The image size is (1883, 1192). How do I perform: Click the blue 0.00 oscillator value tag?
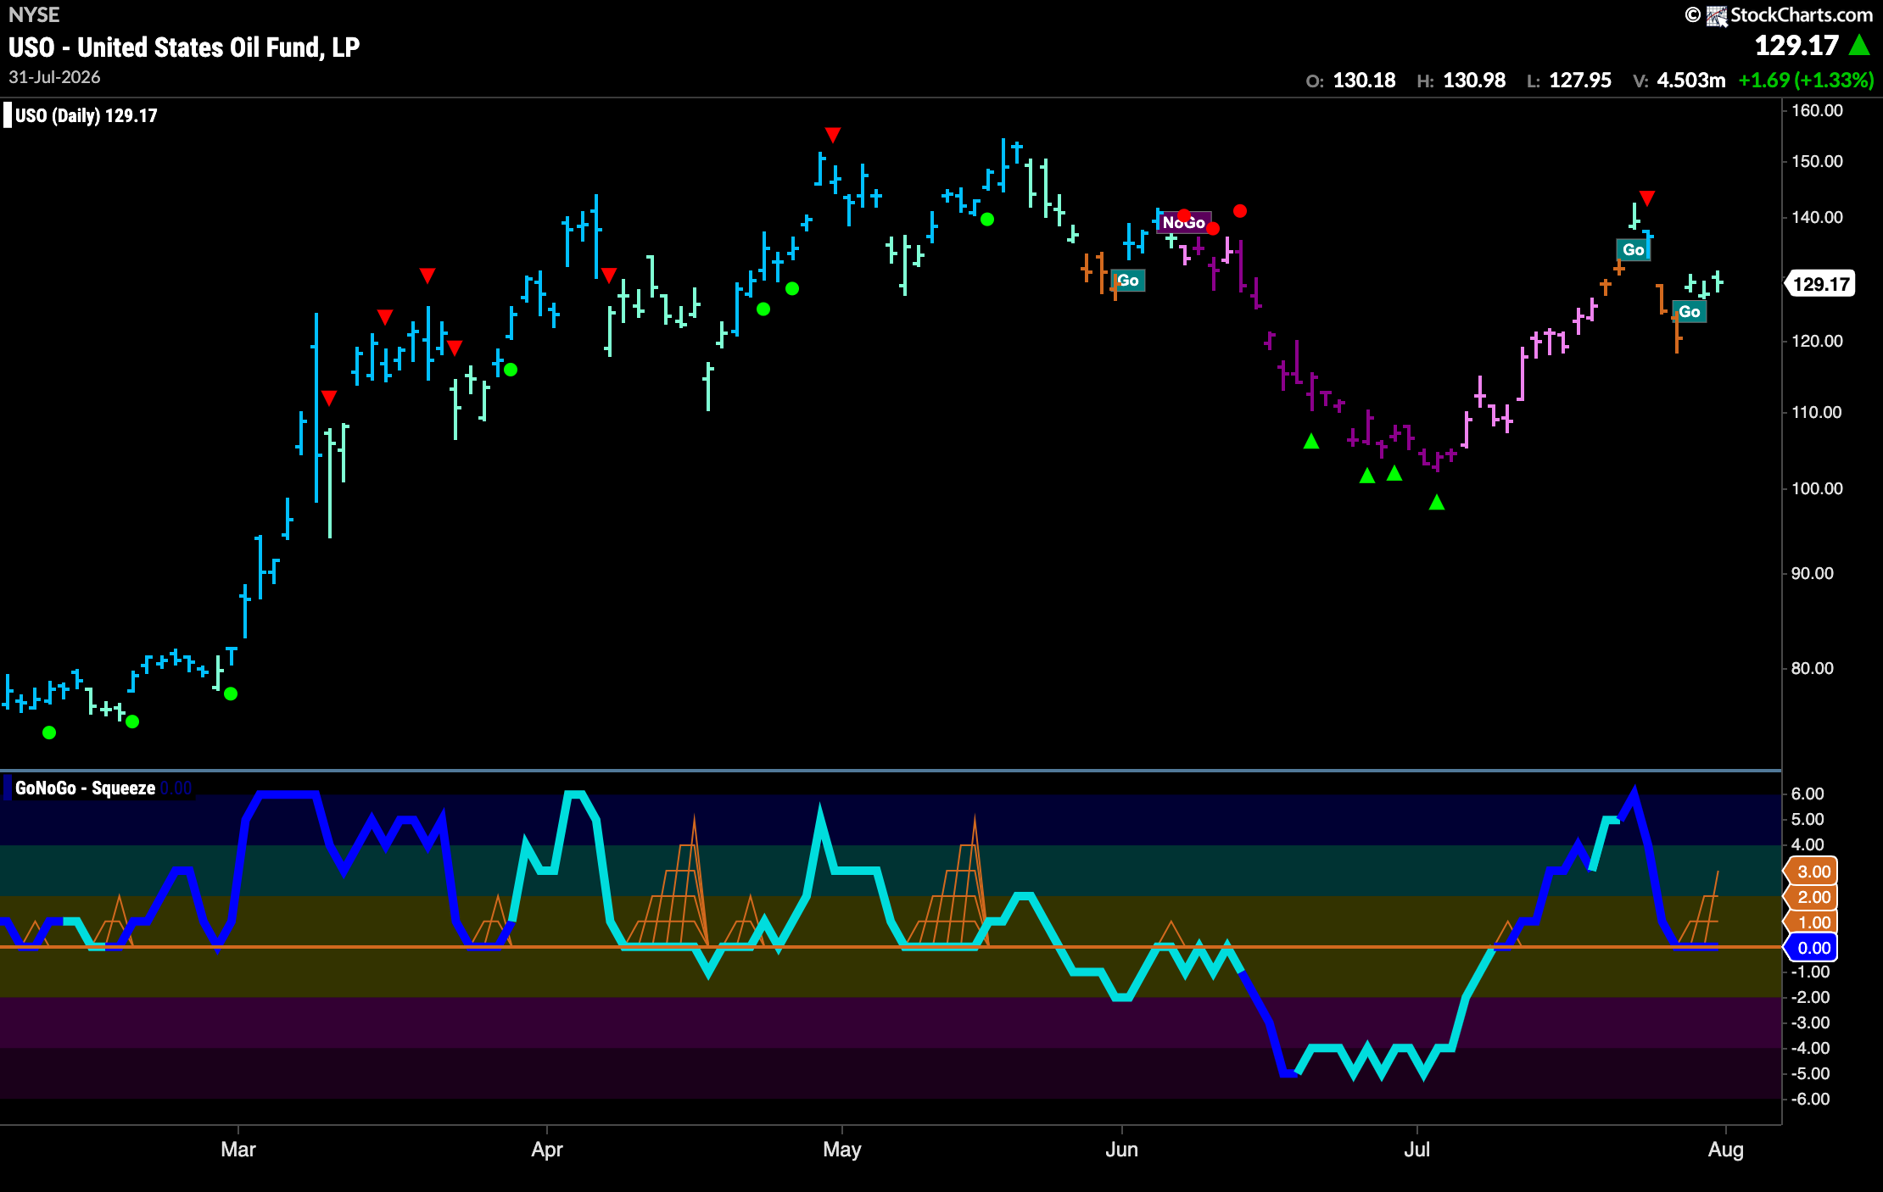[x=1813, y=948]
